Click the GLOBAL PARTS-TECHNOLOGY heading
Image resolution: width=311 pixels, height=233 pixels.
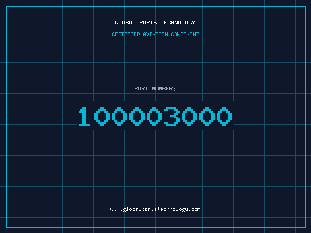click(x=155, y=23)
